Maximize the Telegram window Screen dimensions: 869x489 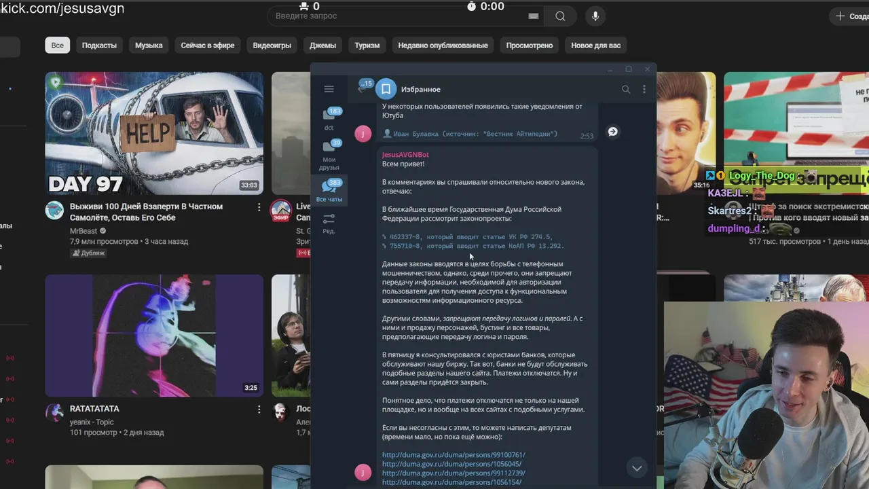pos(629,69)
